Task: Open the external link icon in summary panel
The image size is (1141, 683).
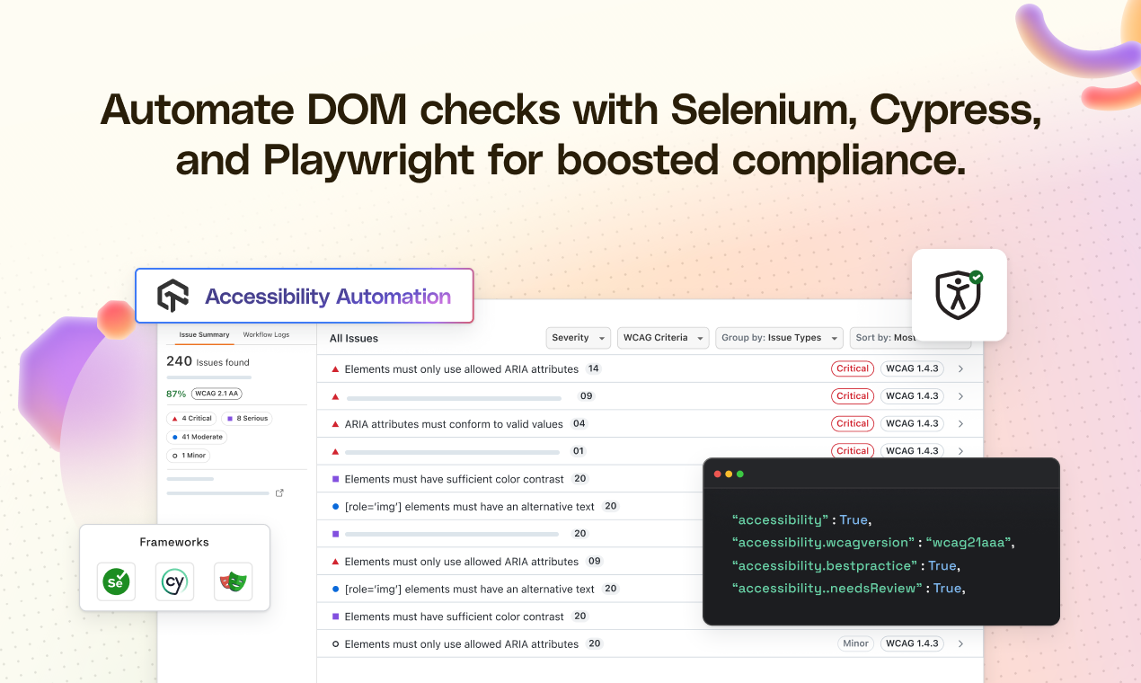Action: (x=279, y=492)
